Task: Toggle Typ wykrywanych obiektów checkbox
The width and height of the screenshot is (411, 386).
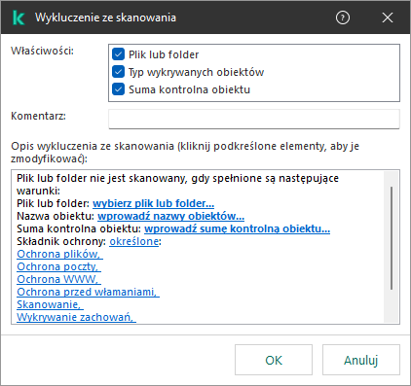Action: 118,72
